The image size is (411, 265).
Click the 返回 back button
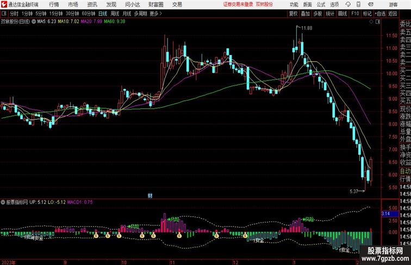393,14
